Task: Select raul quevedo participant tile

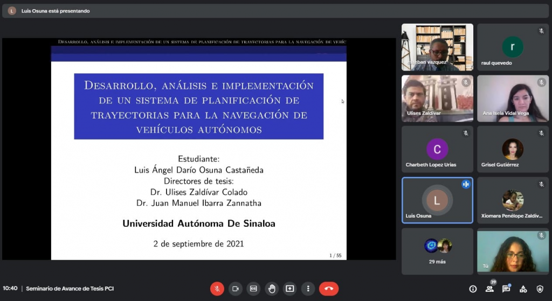Action: click(x=513, y=47)
